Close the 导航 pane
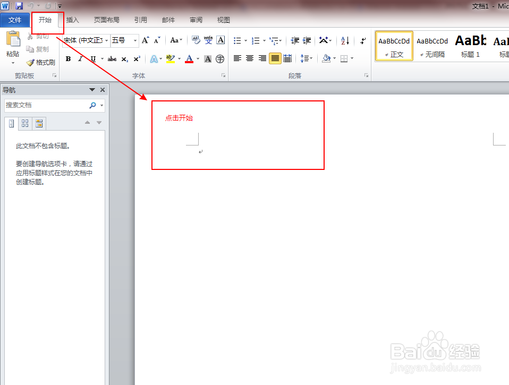The width and height of the screenshot is (509, 385). point(103,90)
